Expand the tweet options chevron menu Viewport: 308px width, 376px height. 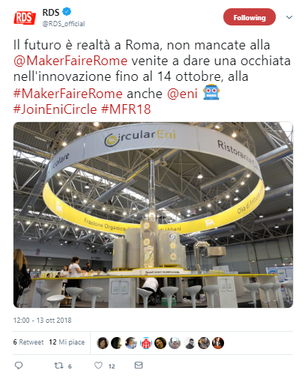pos(289,17)
